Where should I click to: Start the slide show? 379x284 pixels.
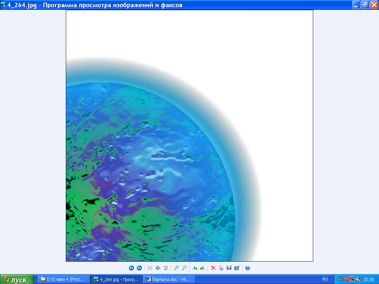165,268
